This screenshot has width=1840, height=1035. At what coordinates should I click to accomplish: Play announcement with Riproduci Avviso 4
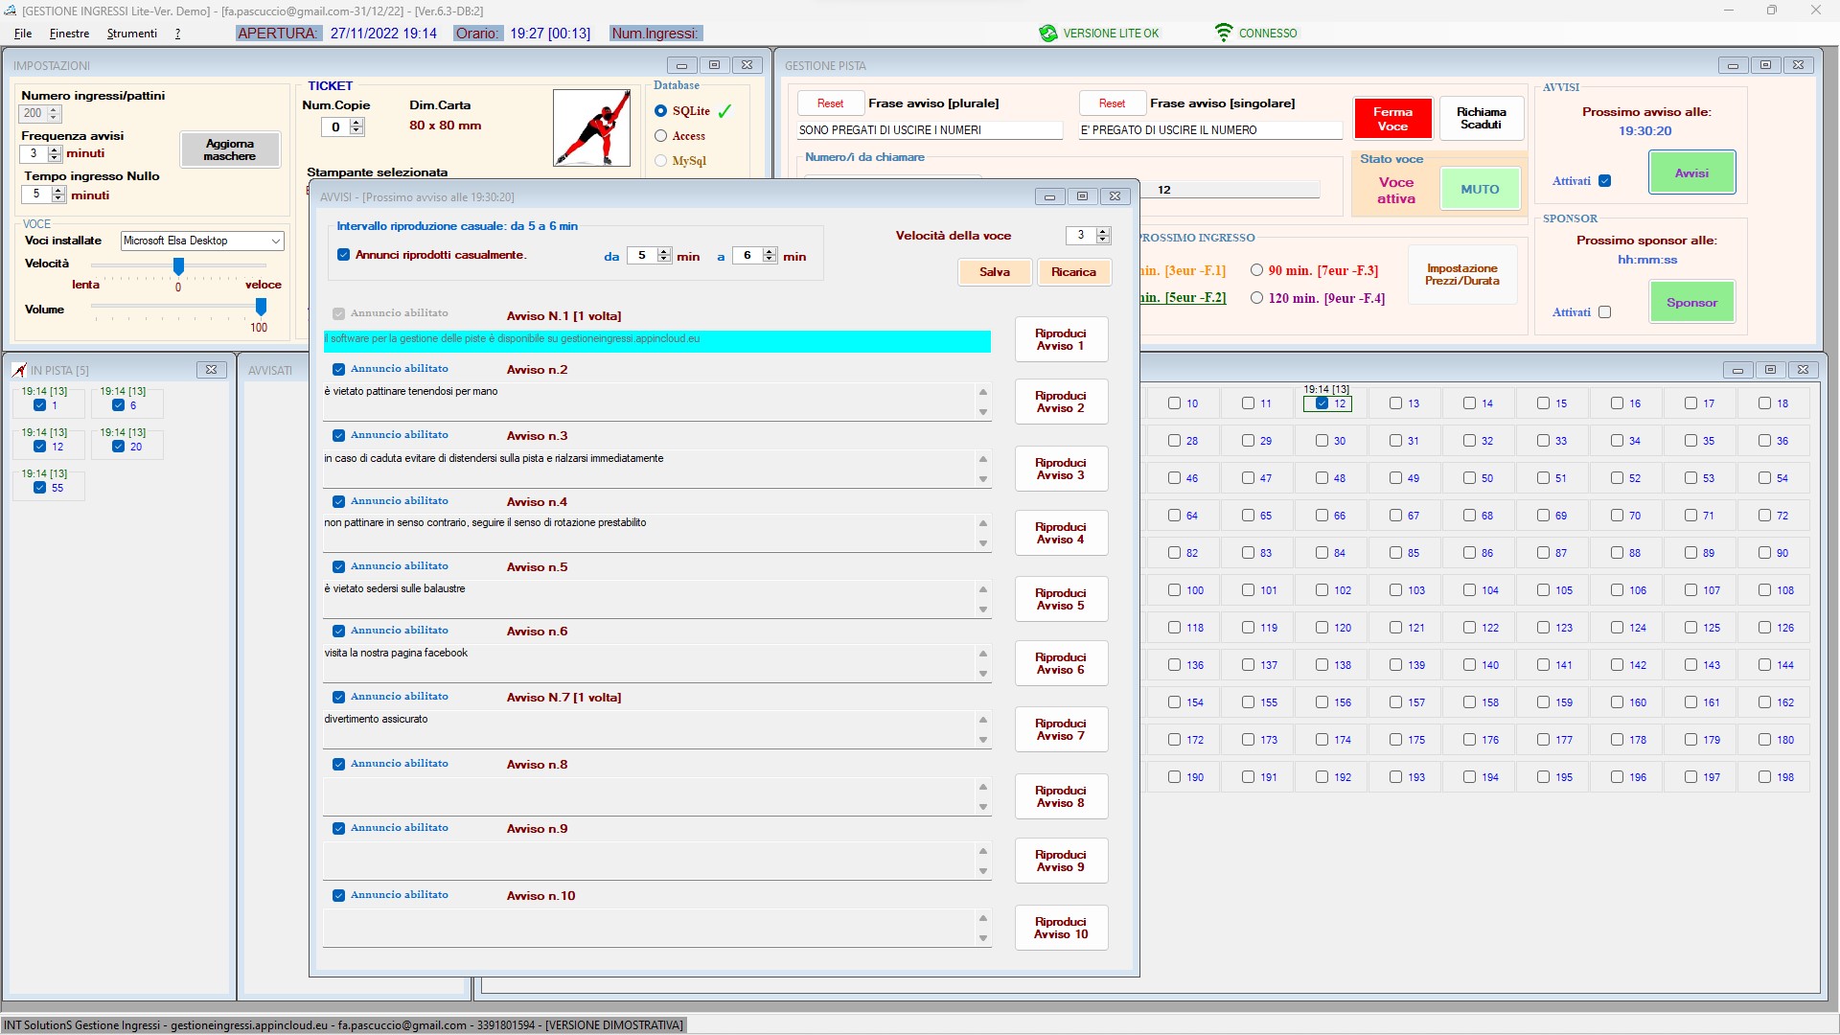(1060, 534)
